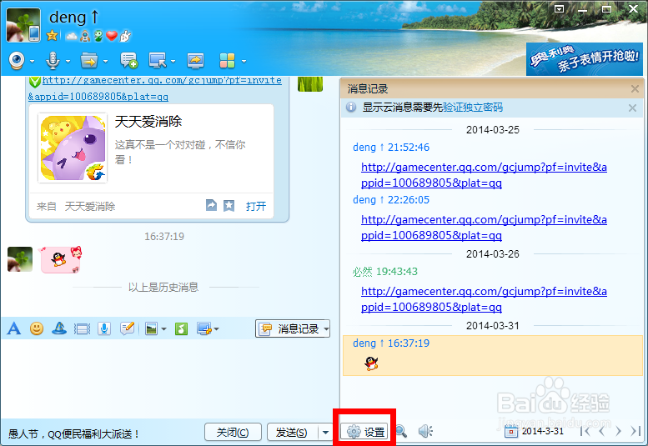Open video call options dropdown arrow
The image size is (648, 446).
point(32,61)
